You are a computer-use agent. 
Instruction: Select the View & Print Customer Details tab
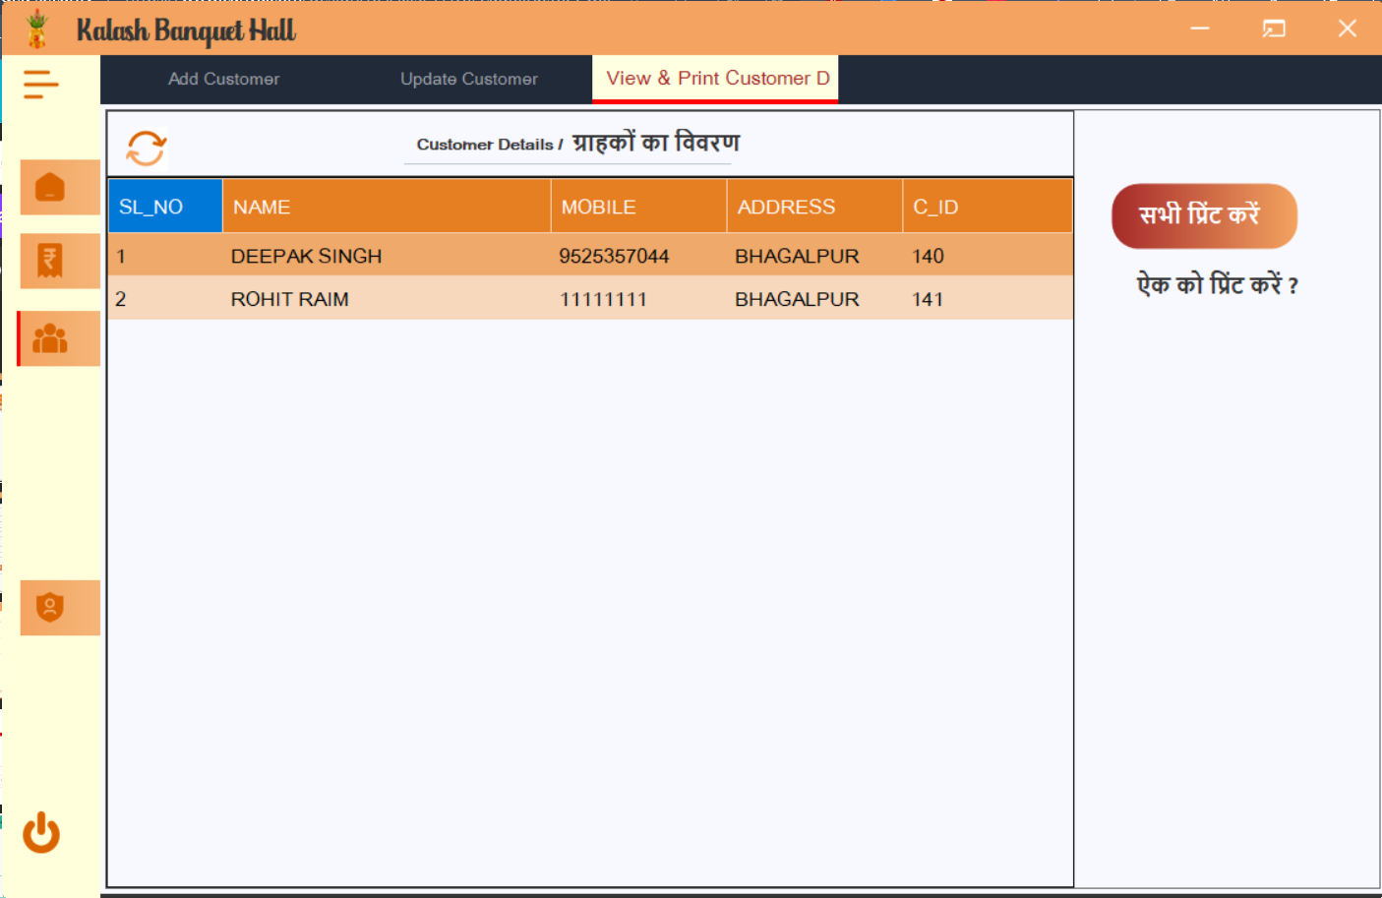pos(715,79)
